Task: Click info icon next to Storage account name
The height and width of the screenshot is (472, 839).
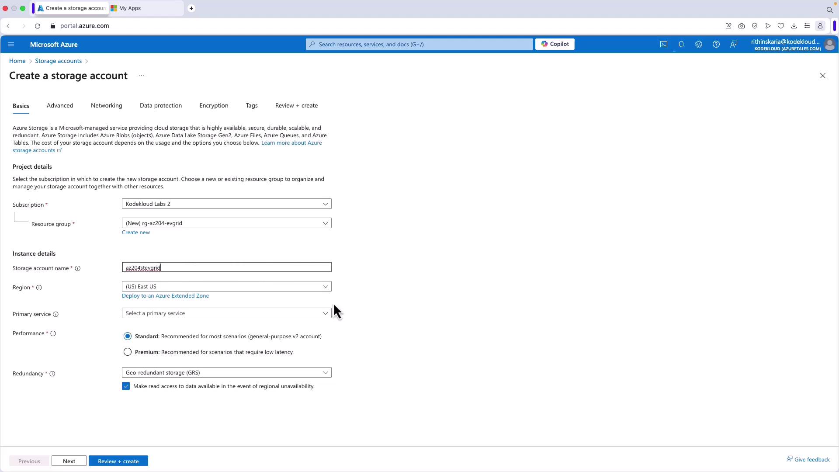Action: tap(78, 268)
